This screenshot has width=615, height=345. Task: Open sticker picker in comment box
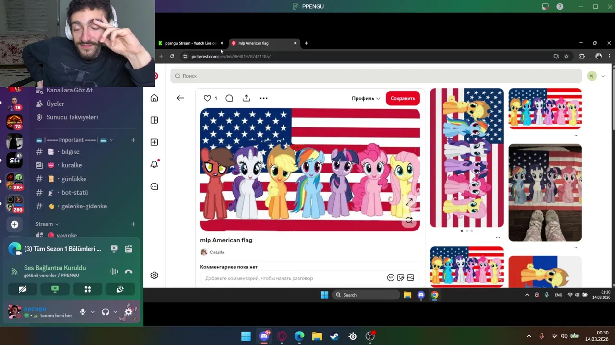[x=401, y=277]
